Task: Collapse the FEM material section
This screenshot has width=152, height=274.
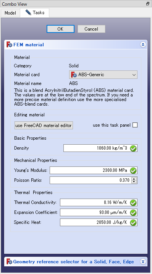Action: pos(143,45)
